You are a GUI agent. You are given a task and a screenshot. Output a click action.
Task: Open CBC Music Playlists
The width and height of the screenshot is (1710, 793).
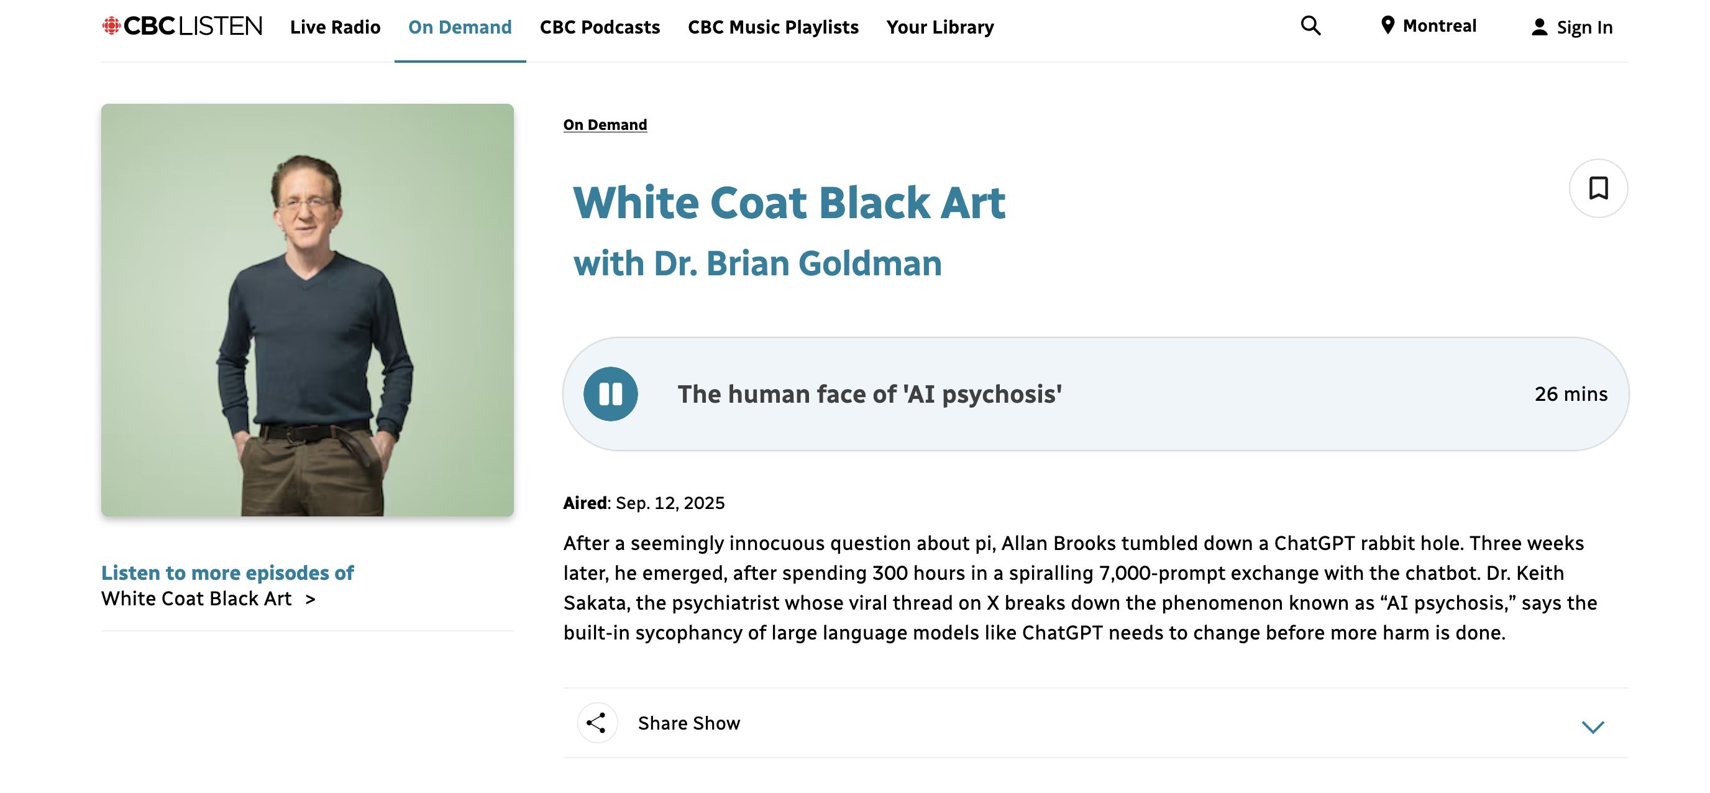773,27
